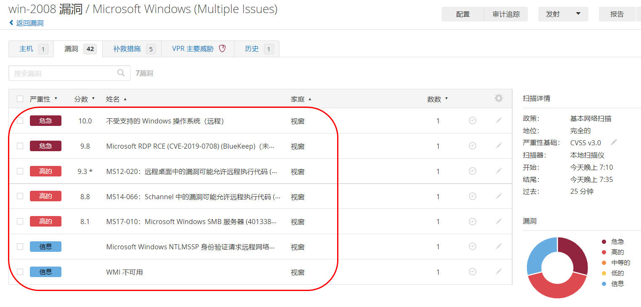The height and width of the screenshot is (307, 641).
Task: Open the Microsoft Windows NTLMSSP entry
Action: (190, 247)
